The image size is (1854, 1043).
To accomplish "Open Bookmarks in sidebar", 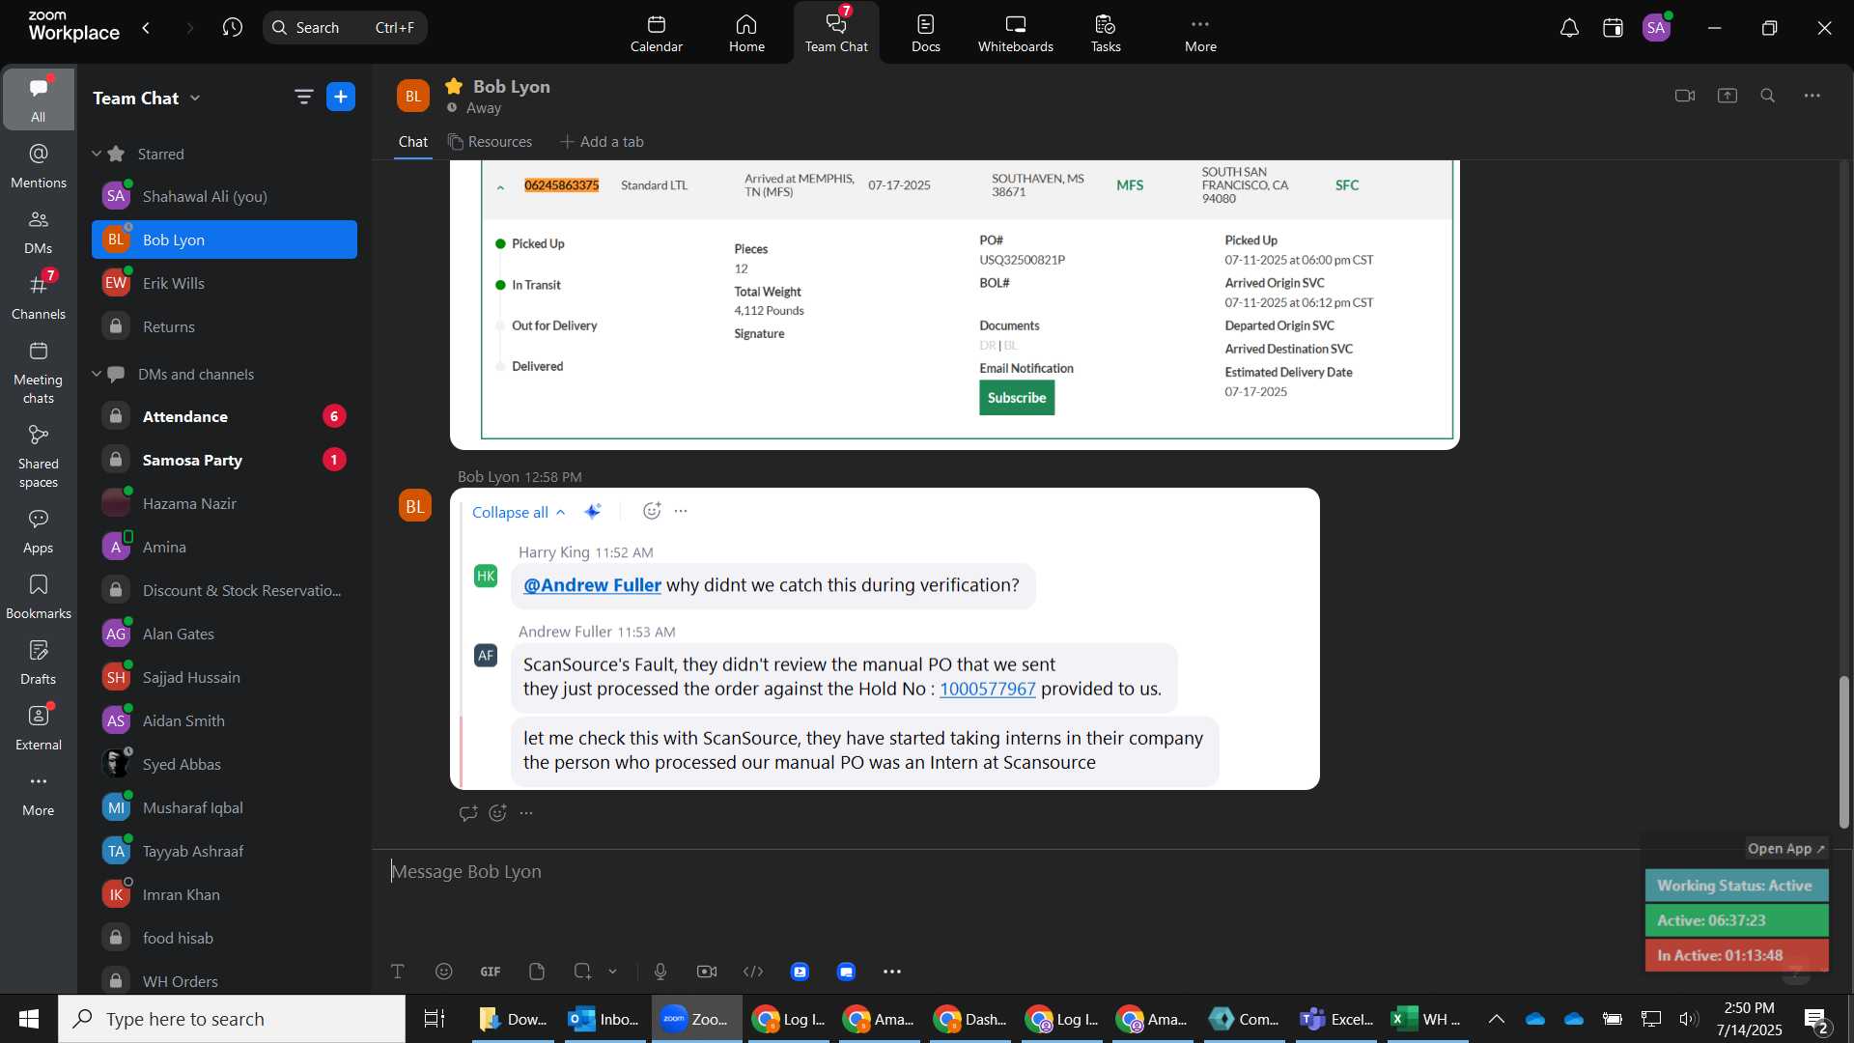I will [x=39, y=598].
